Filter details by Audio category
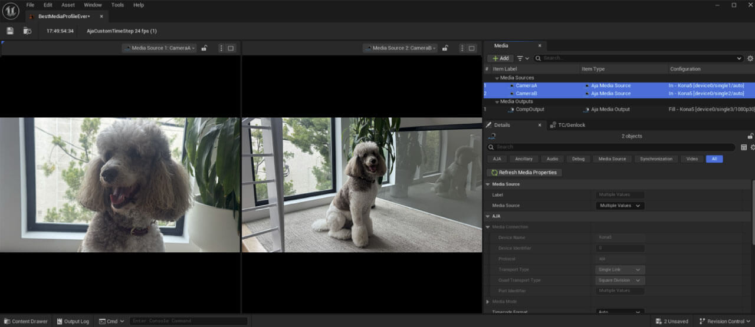 (x=552, y=159)
